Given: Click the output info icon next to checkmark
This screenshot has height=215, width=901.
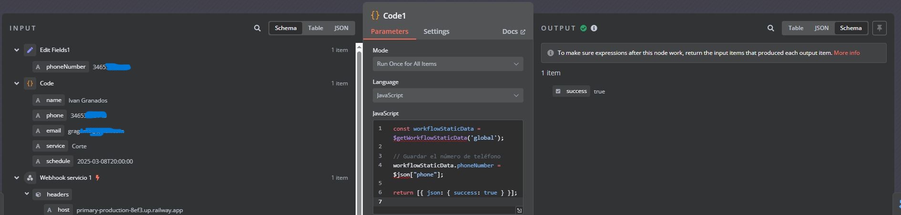Looking at the screenshot, I should pos(594,28).
